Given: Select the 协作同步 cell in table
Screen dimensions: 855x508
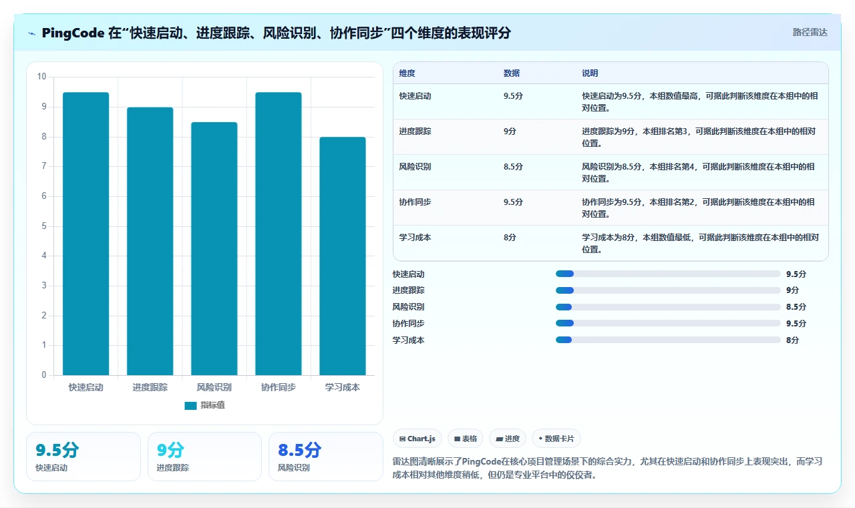Looking at the screenshot, I should point(415,202).
